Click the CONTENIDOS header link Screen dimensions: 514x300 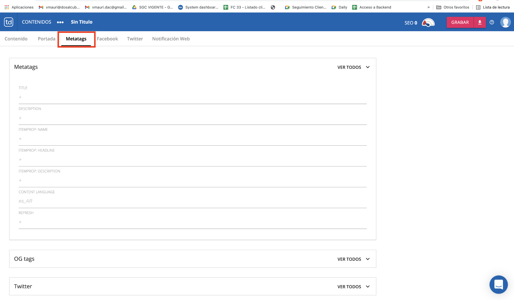point(37,22)
